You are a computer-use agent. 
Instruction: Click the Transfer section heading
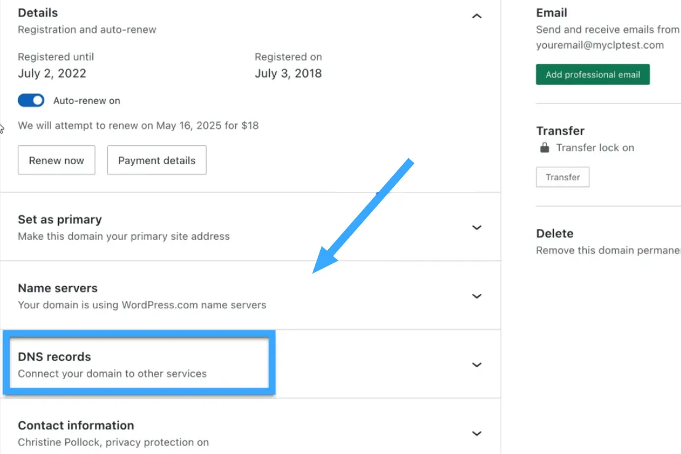point(560,131)
